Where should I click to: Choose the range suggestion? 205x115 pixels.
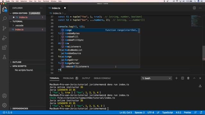(100, 30)
